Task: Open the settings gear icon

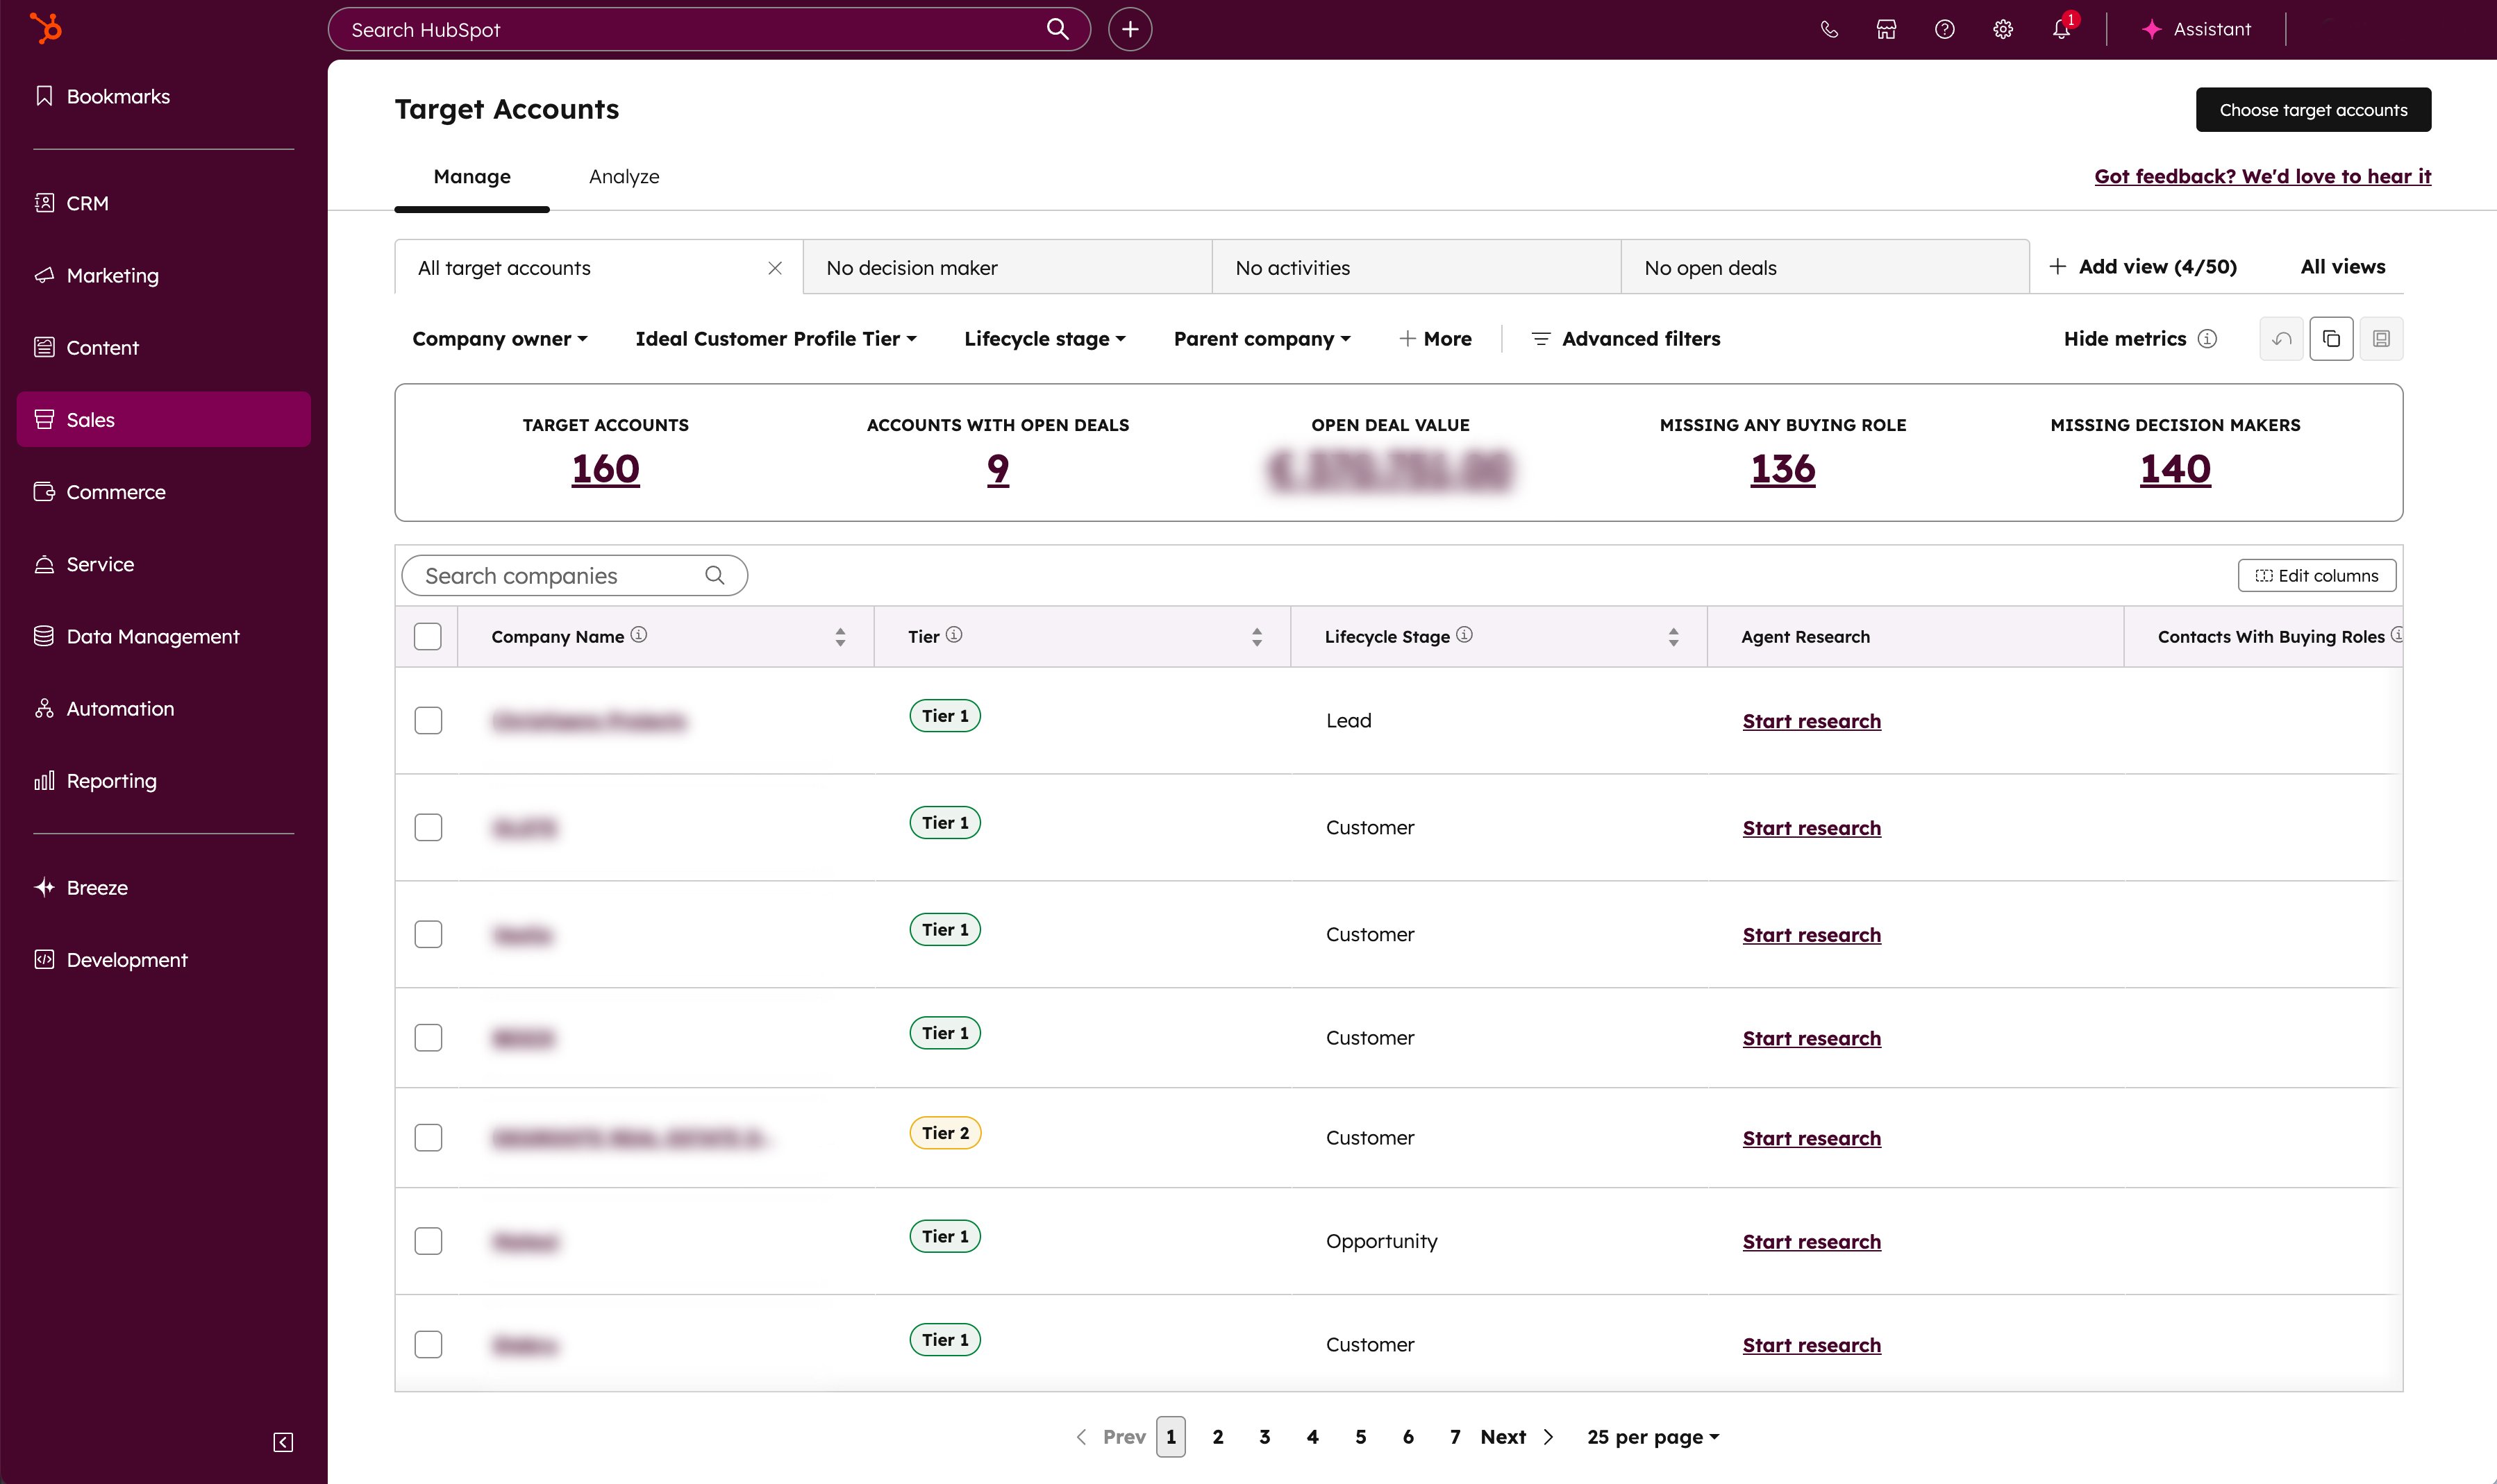Action: click(x=2002, y=29)
